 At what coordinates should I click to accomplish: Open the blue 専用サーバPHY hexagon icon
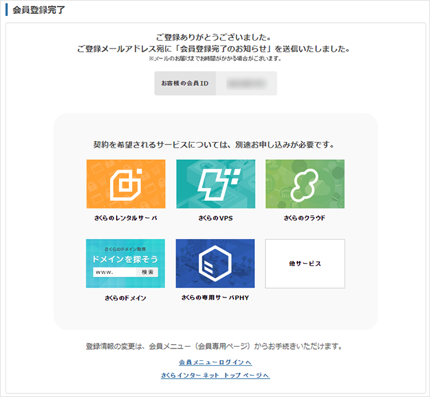point(215,264)
